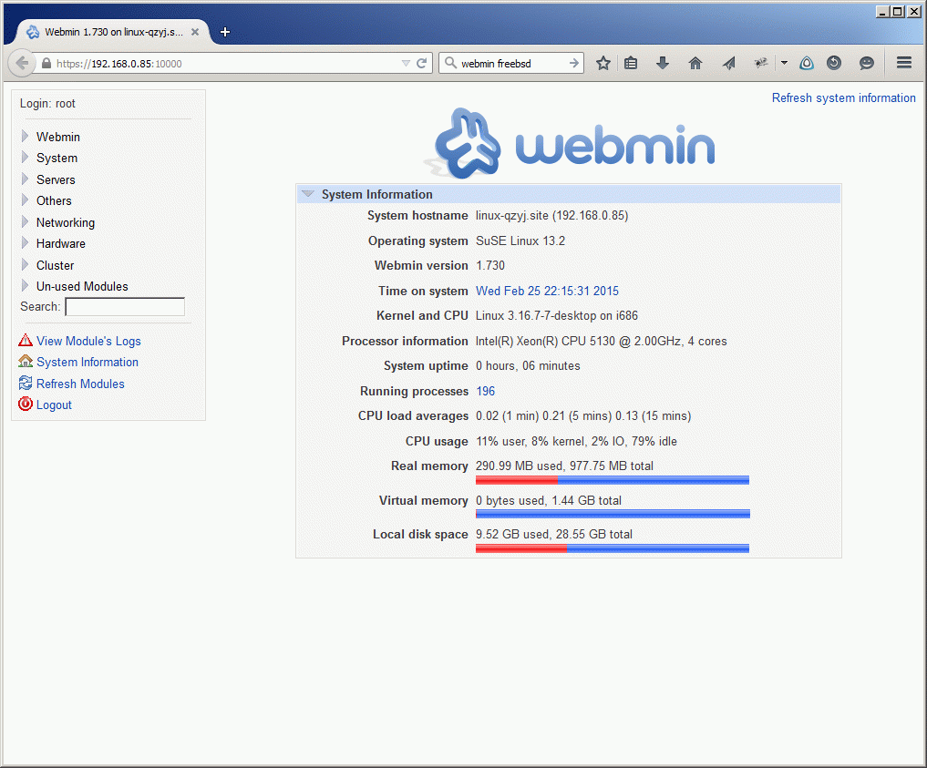This screenshot has width=927, height=768.
Task: Open System Information sidebar link
Action: [88, 363]
